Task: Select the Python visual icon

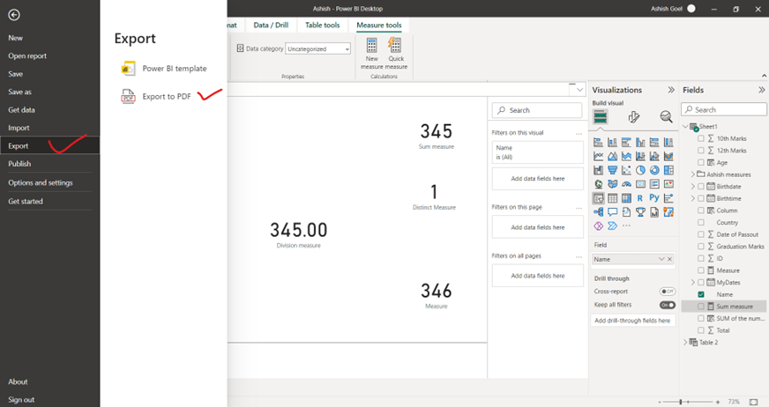Action: pyautogui.click(x=654, y=198)
